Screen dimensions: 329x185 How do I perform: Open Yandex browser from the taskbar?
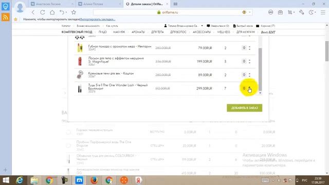[x=138, y=180]
